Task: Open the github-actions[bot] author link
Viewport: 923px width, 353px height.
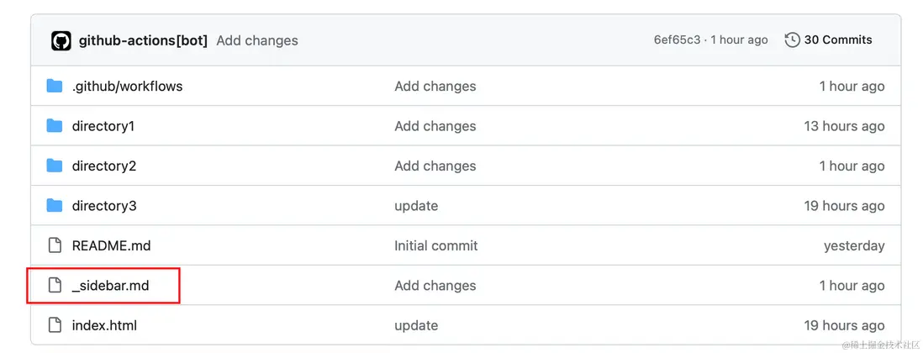Action: point(143,40)
